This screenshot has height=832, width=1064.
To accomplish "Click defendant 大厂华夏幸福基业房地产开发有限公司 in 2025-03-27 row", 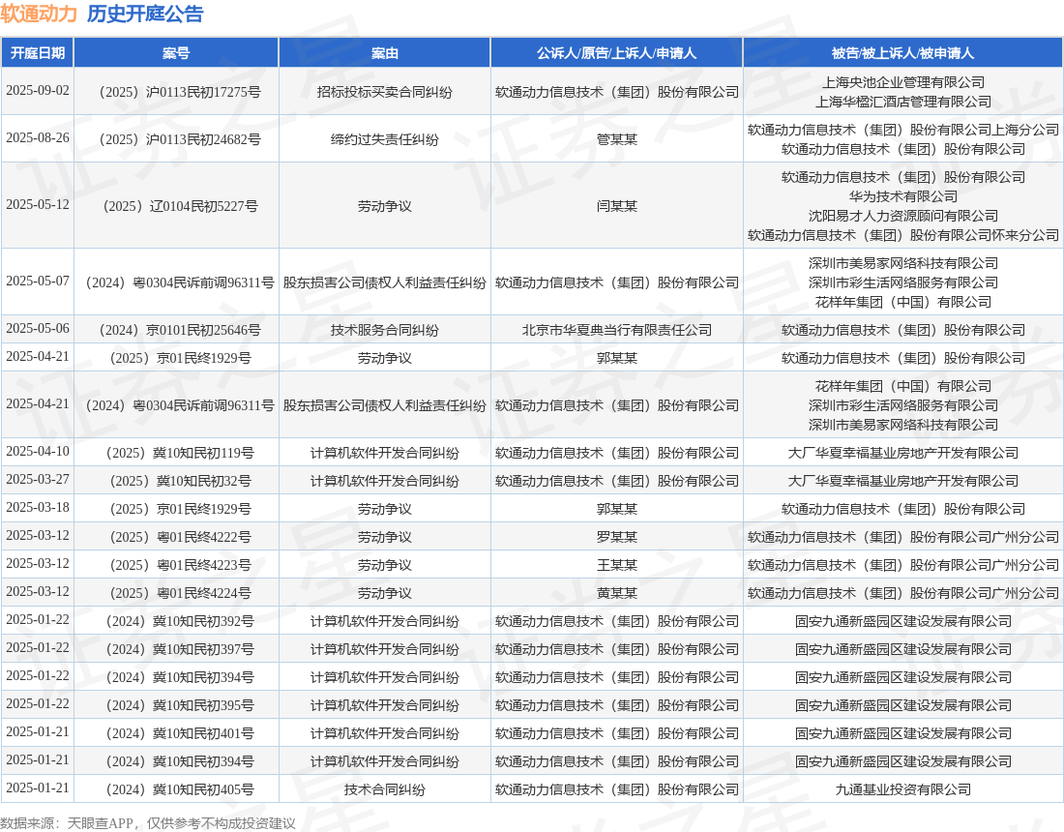I will 903,481.
